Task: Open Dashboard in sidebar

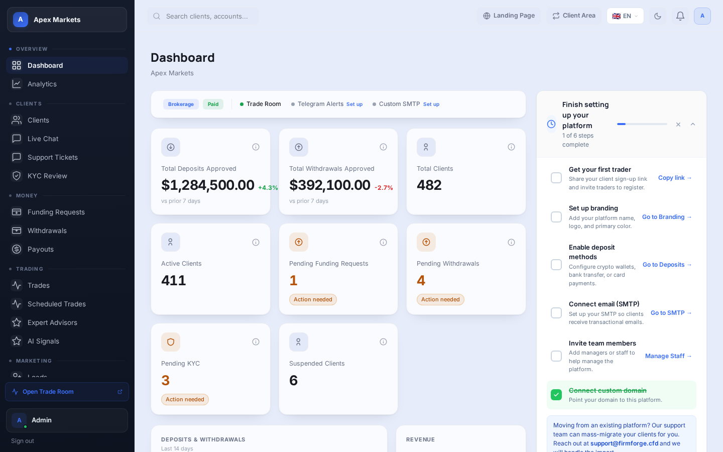Action: tap(67, 65)
